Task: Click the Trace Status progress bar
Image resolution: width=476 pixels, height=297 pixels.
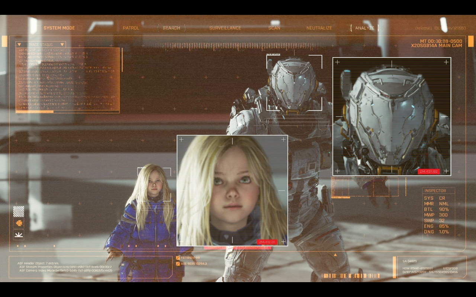Action: coord(67,111)
